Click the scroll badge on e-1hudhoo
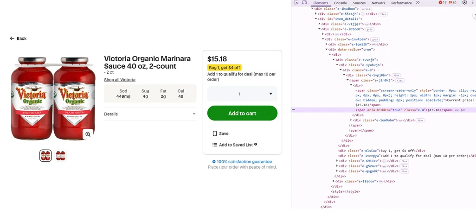 click(366, 9)
